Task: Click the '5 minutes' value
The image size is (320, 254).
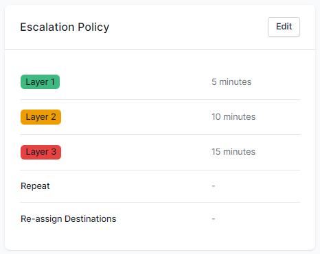Action: point(231,81)
